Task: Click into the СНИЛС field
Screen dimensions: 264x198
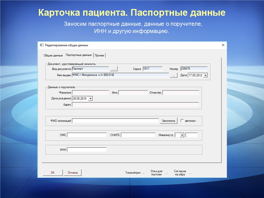Action: tap(138, 135)
